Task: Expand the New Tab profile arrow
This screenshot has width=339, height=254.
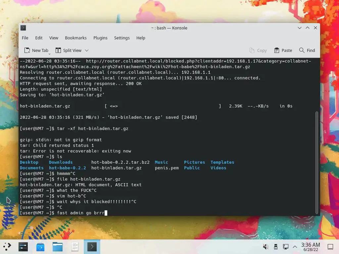Action: coord(50,54)
